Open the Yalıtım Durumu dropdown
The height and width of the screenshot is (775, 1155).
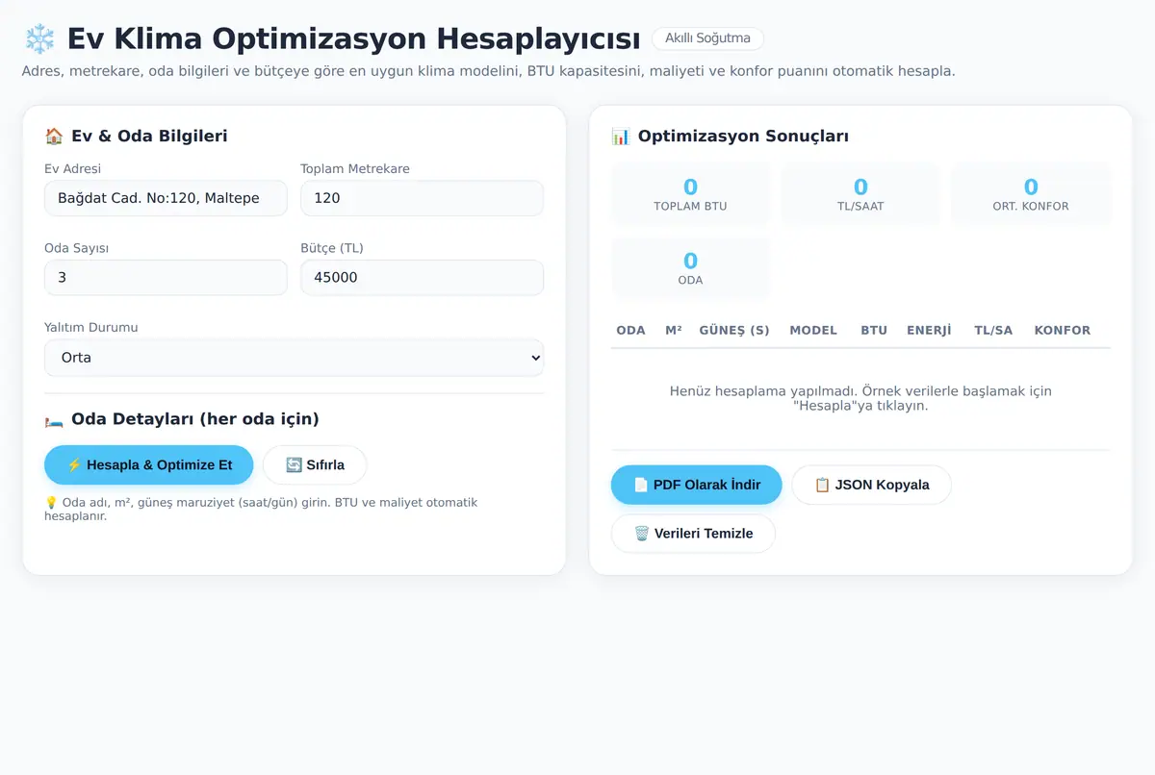(x=294, y=357)
